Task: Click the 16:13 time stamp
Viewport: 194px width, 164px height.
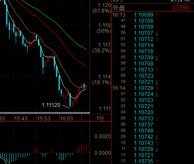Action: [x=119, y=15]
